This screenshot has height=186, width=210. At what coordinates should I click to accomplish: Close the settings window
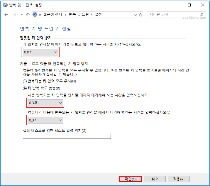202,5
